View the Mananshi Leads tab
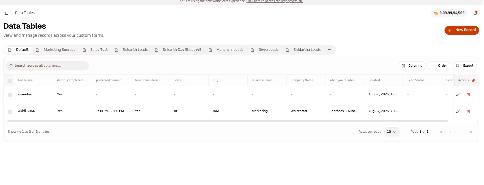 tap(226, 50)
